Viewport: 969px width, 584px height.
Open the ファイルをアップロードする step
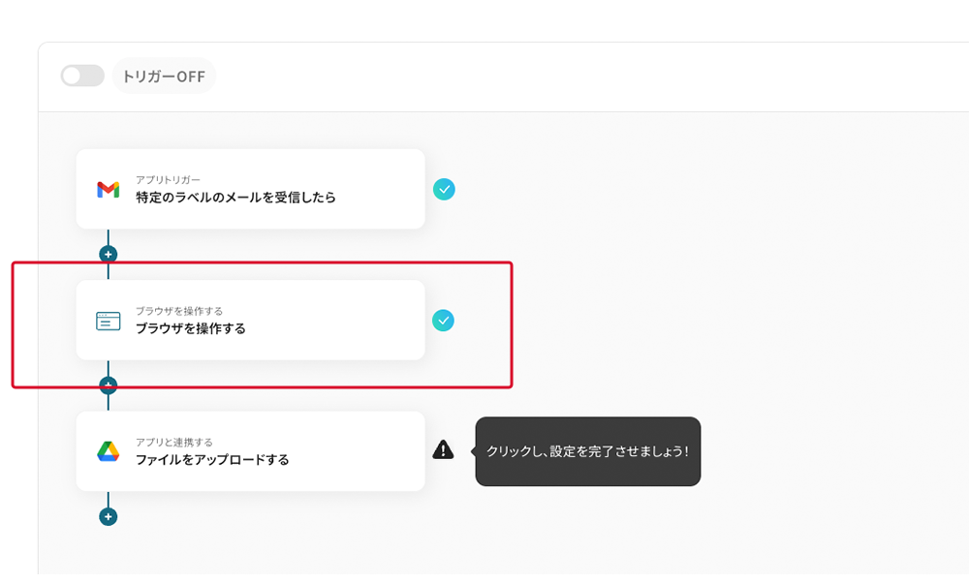coord(212,460)
